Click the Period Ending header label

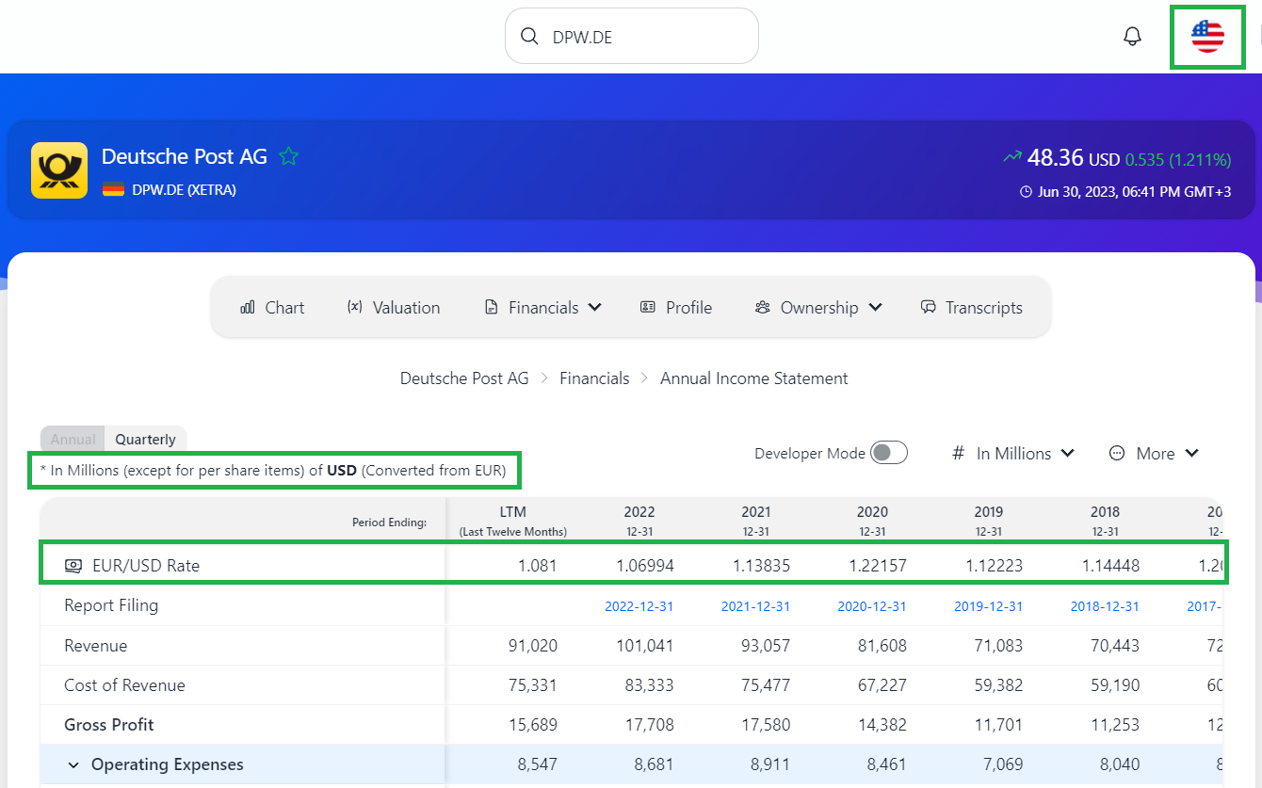click(389, 522)
